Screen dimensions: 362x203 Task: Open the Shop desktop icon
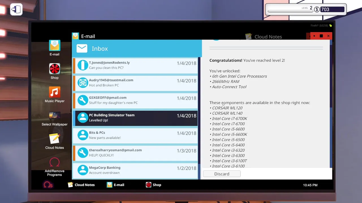tap(55, 71)
